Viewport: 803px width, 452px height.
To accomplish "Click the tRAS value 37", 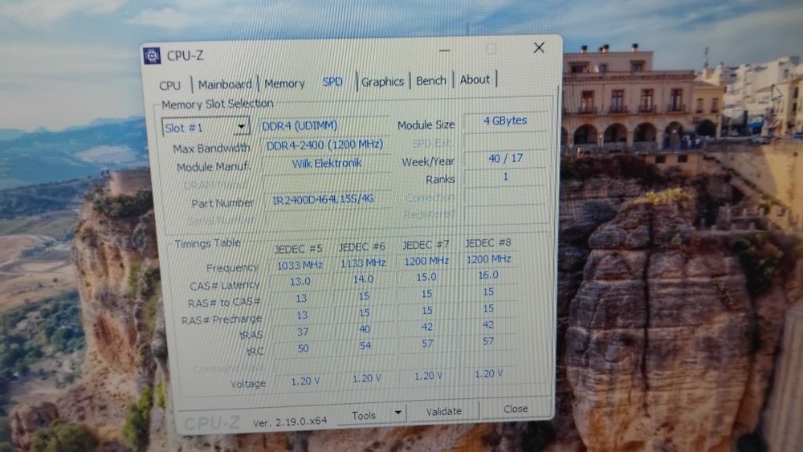I will [x=303, y=332].
